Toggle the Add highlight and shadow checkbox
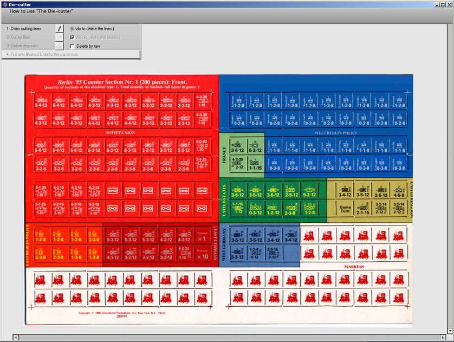Viewport: 454px width, 342px height. click(72, 37)
